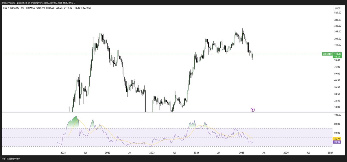Image resolution: width=347 pixels, height=162 pixels.
Task: Click the purple 39.99 RSI value tag
Action: point(337,142)
